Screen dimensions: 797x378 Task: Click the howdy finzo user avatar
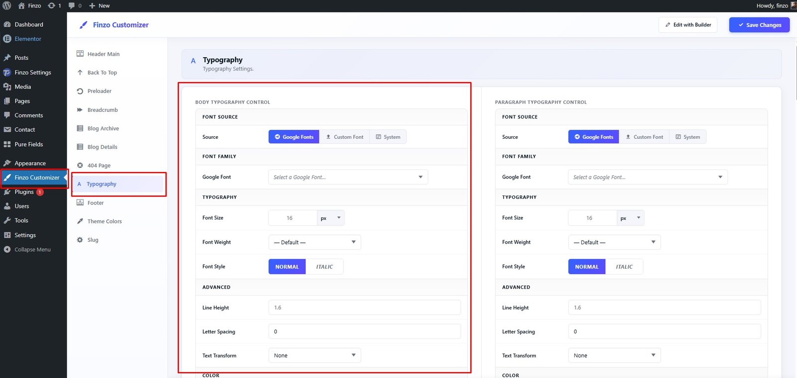coord(794,5)
